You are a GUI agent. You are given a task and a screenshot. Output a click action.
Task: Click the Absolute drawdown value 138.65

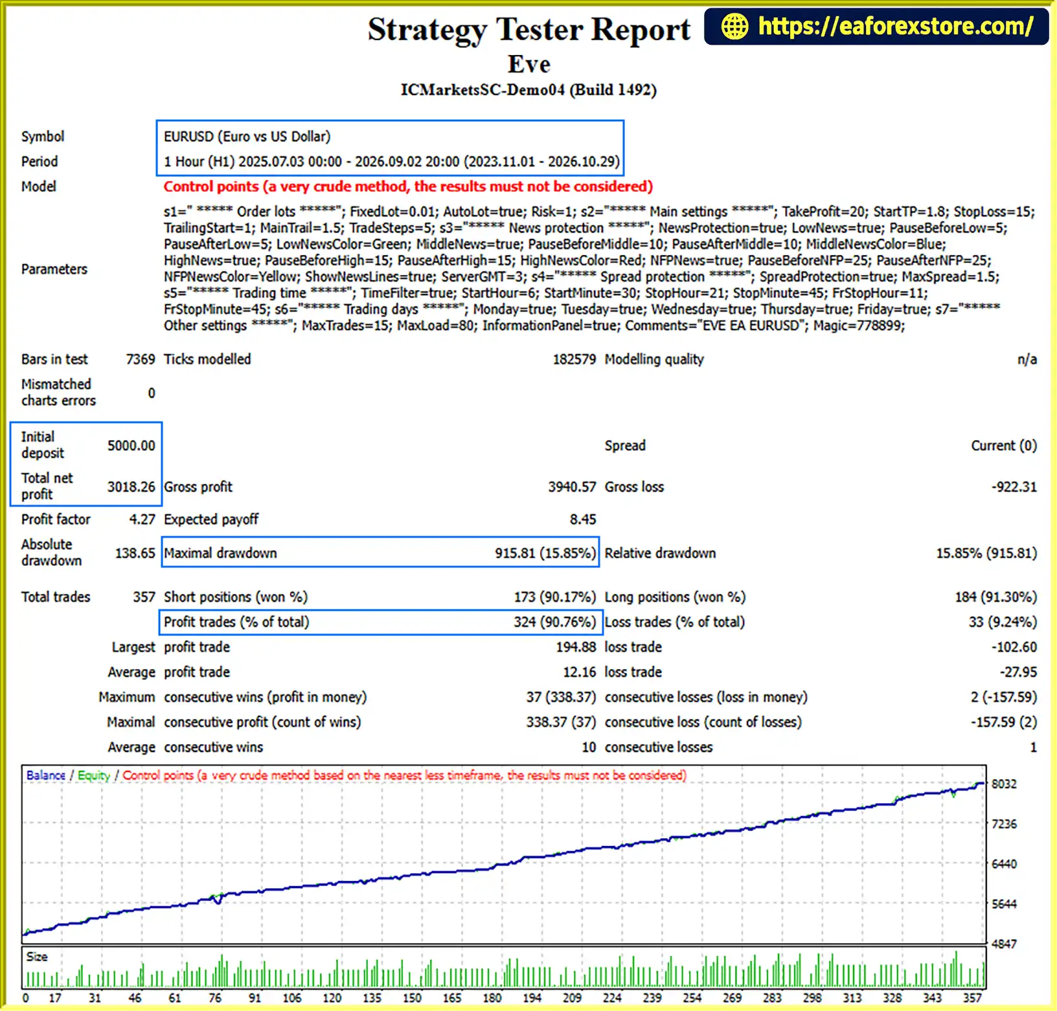click(x=135, y=553)
